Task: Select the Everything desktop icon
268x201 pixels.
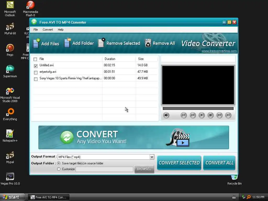Action: (x=10, y=114)
